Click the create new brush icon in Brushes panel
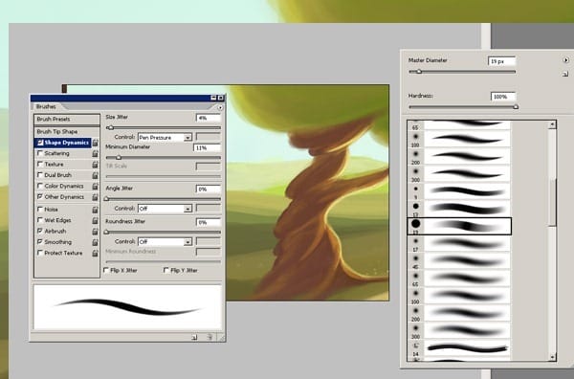574x379 pixels. click(x=194, y=337)
